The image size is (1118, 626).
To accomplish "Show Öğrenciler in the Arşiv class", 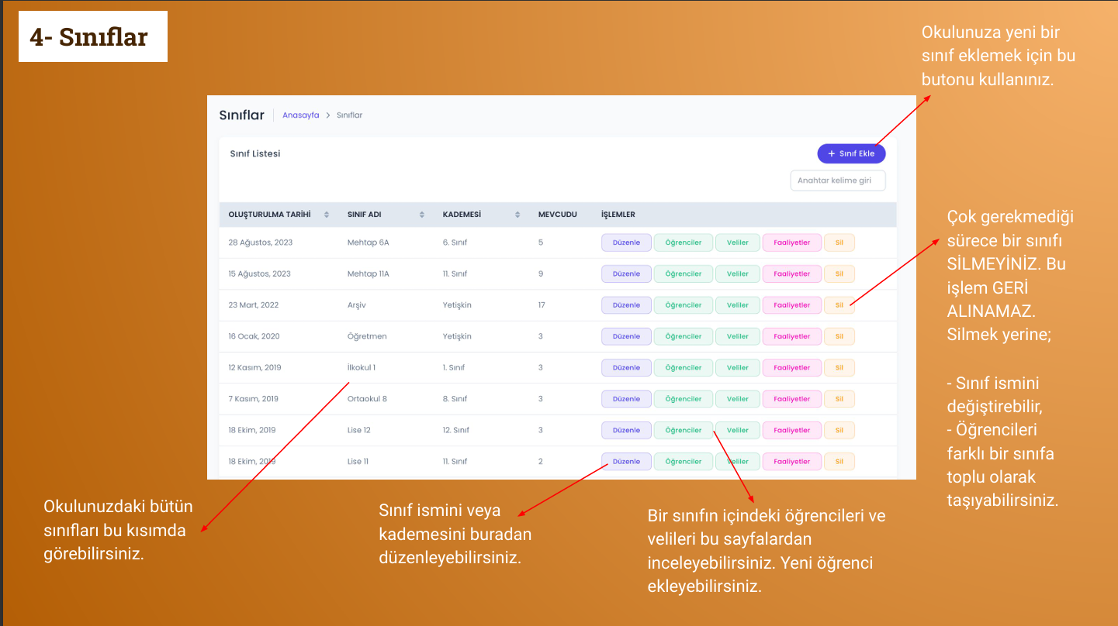I will point(684,305).
